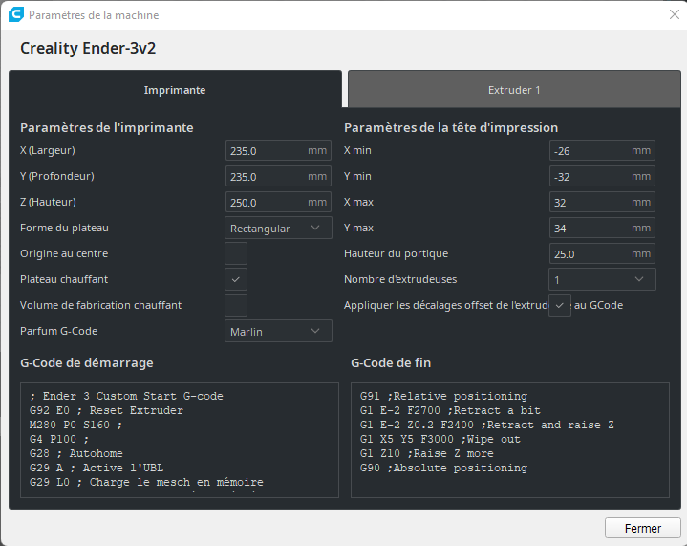Click the 'G1 Z10 ;Raise Z more' line
687x546 pixels.
click(427, 453)
